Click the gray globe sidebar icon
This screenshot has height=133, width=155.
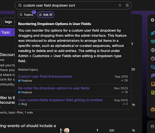pos(153,50)
